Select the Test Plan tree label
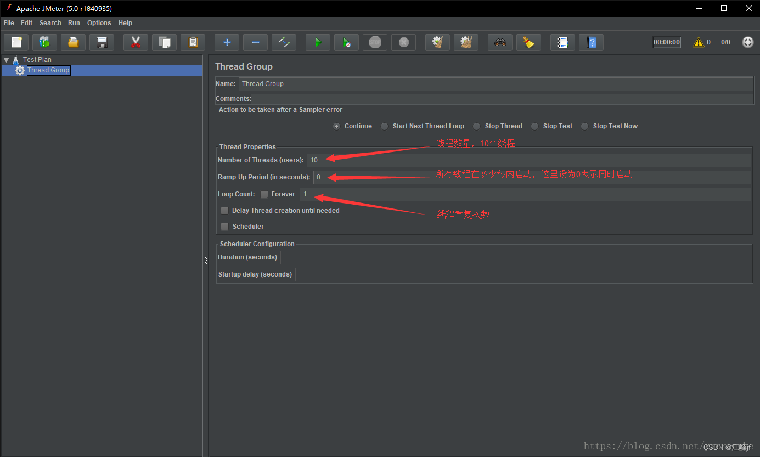Screen dimensions: 760x457 pyautogui.click(x=37, y=60)
